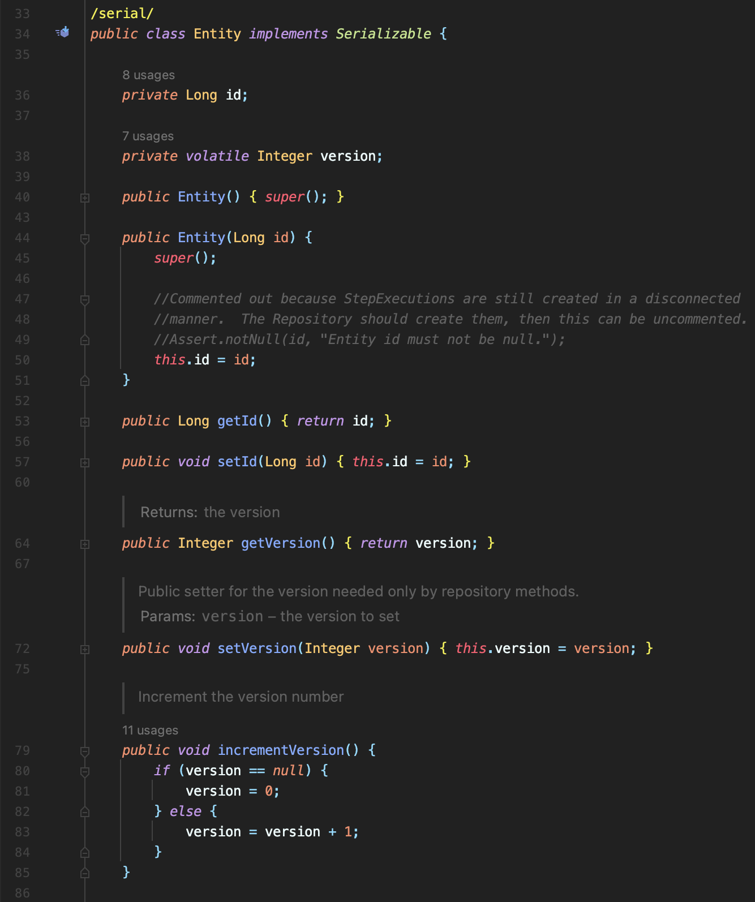Expand folded getId method at line 53

[x=85, y=422]
